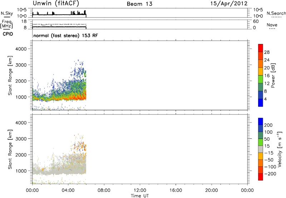
Task: Click the '60' tick on the Nave axis
Action: pos(256,21)
